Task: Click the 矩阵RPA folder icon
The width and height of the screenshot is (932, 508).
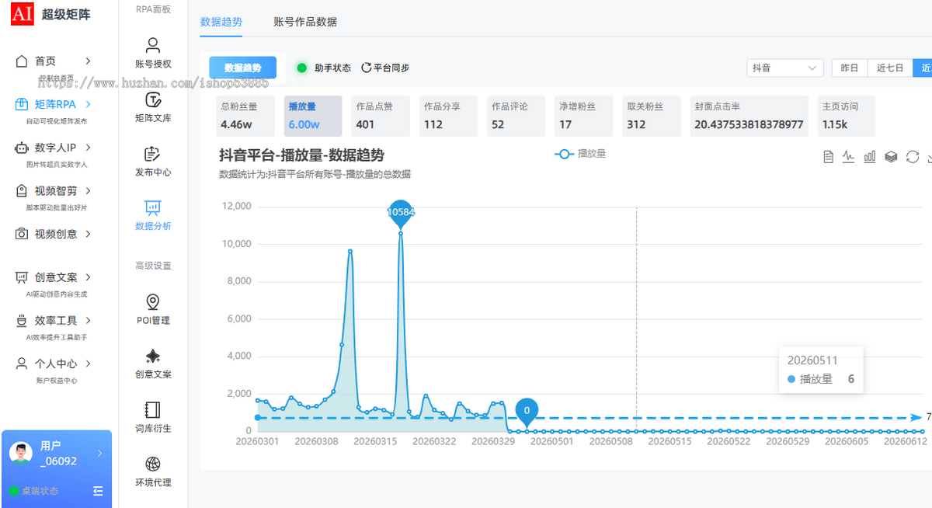Action: coord(22,104)
